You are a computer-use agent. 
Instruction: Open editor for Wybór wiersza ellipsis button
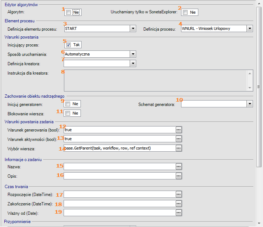tap(179, 148)
